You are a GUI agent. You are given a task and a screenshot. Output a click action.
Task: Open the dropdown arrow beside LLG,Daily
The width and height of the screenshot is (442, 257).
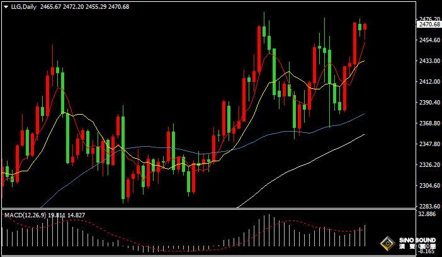6,6
